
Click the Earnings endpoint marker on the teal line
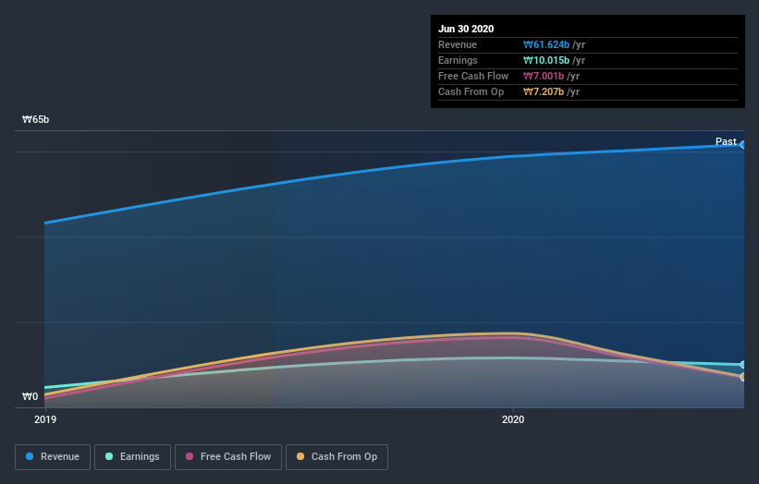743,365
